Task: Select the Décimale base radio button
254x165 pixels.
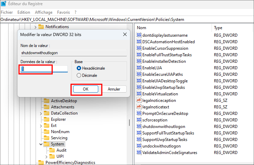Action: point(79,75)
